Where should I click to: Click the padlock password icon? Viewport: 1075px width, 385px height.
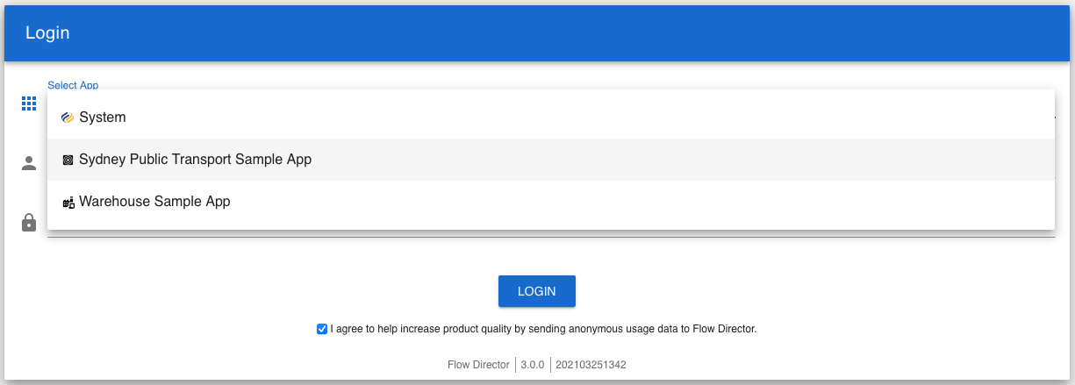click(29, 222)
